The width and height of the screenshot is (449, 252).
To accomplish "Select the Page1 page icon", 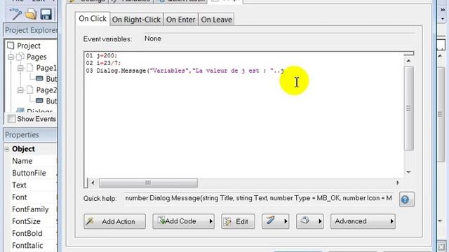I will [x=30, y=68].
